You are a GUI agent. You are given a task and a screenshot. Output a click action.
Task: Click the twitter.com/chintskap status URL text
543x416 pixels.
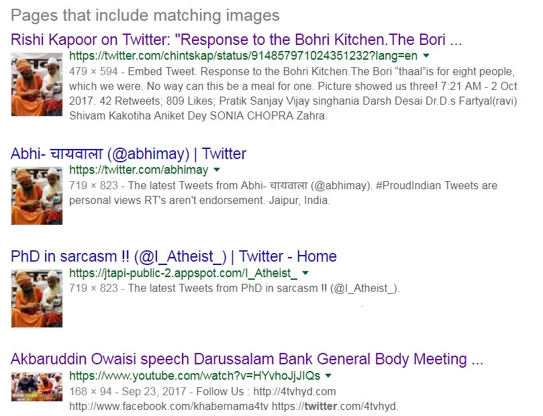point(243,56)
